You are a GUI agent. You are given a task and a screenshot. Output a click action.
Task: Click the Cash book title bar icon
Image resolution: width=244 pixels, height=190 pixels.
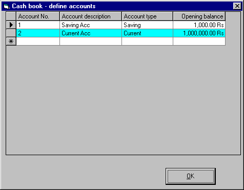tap(7, 6)
